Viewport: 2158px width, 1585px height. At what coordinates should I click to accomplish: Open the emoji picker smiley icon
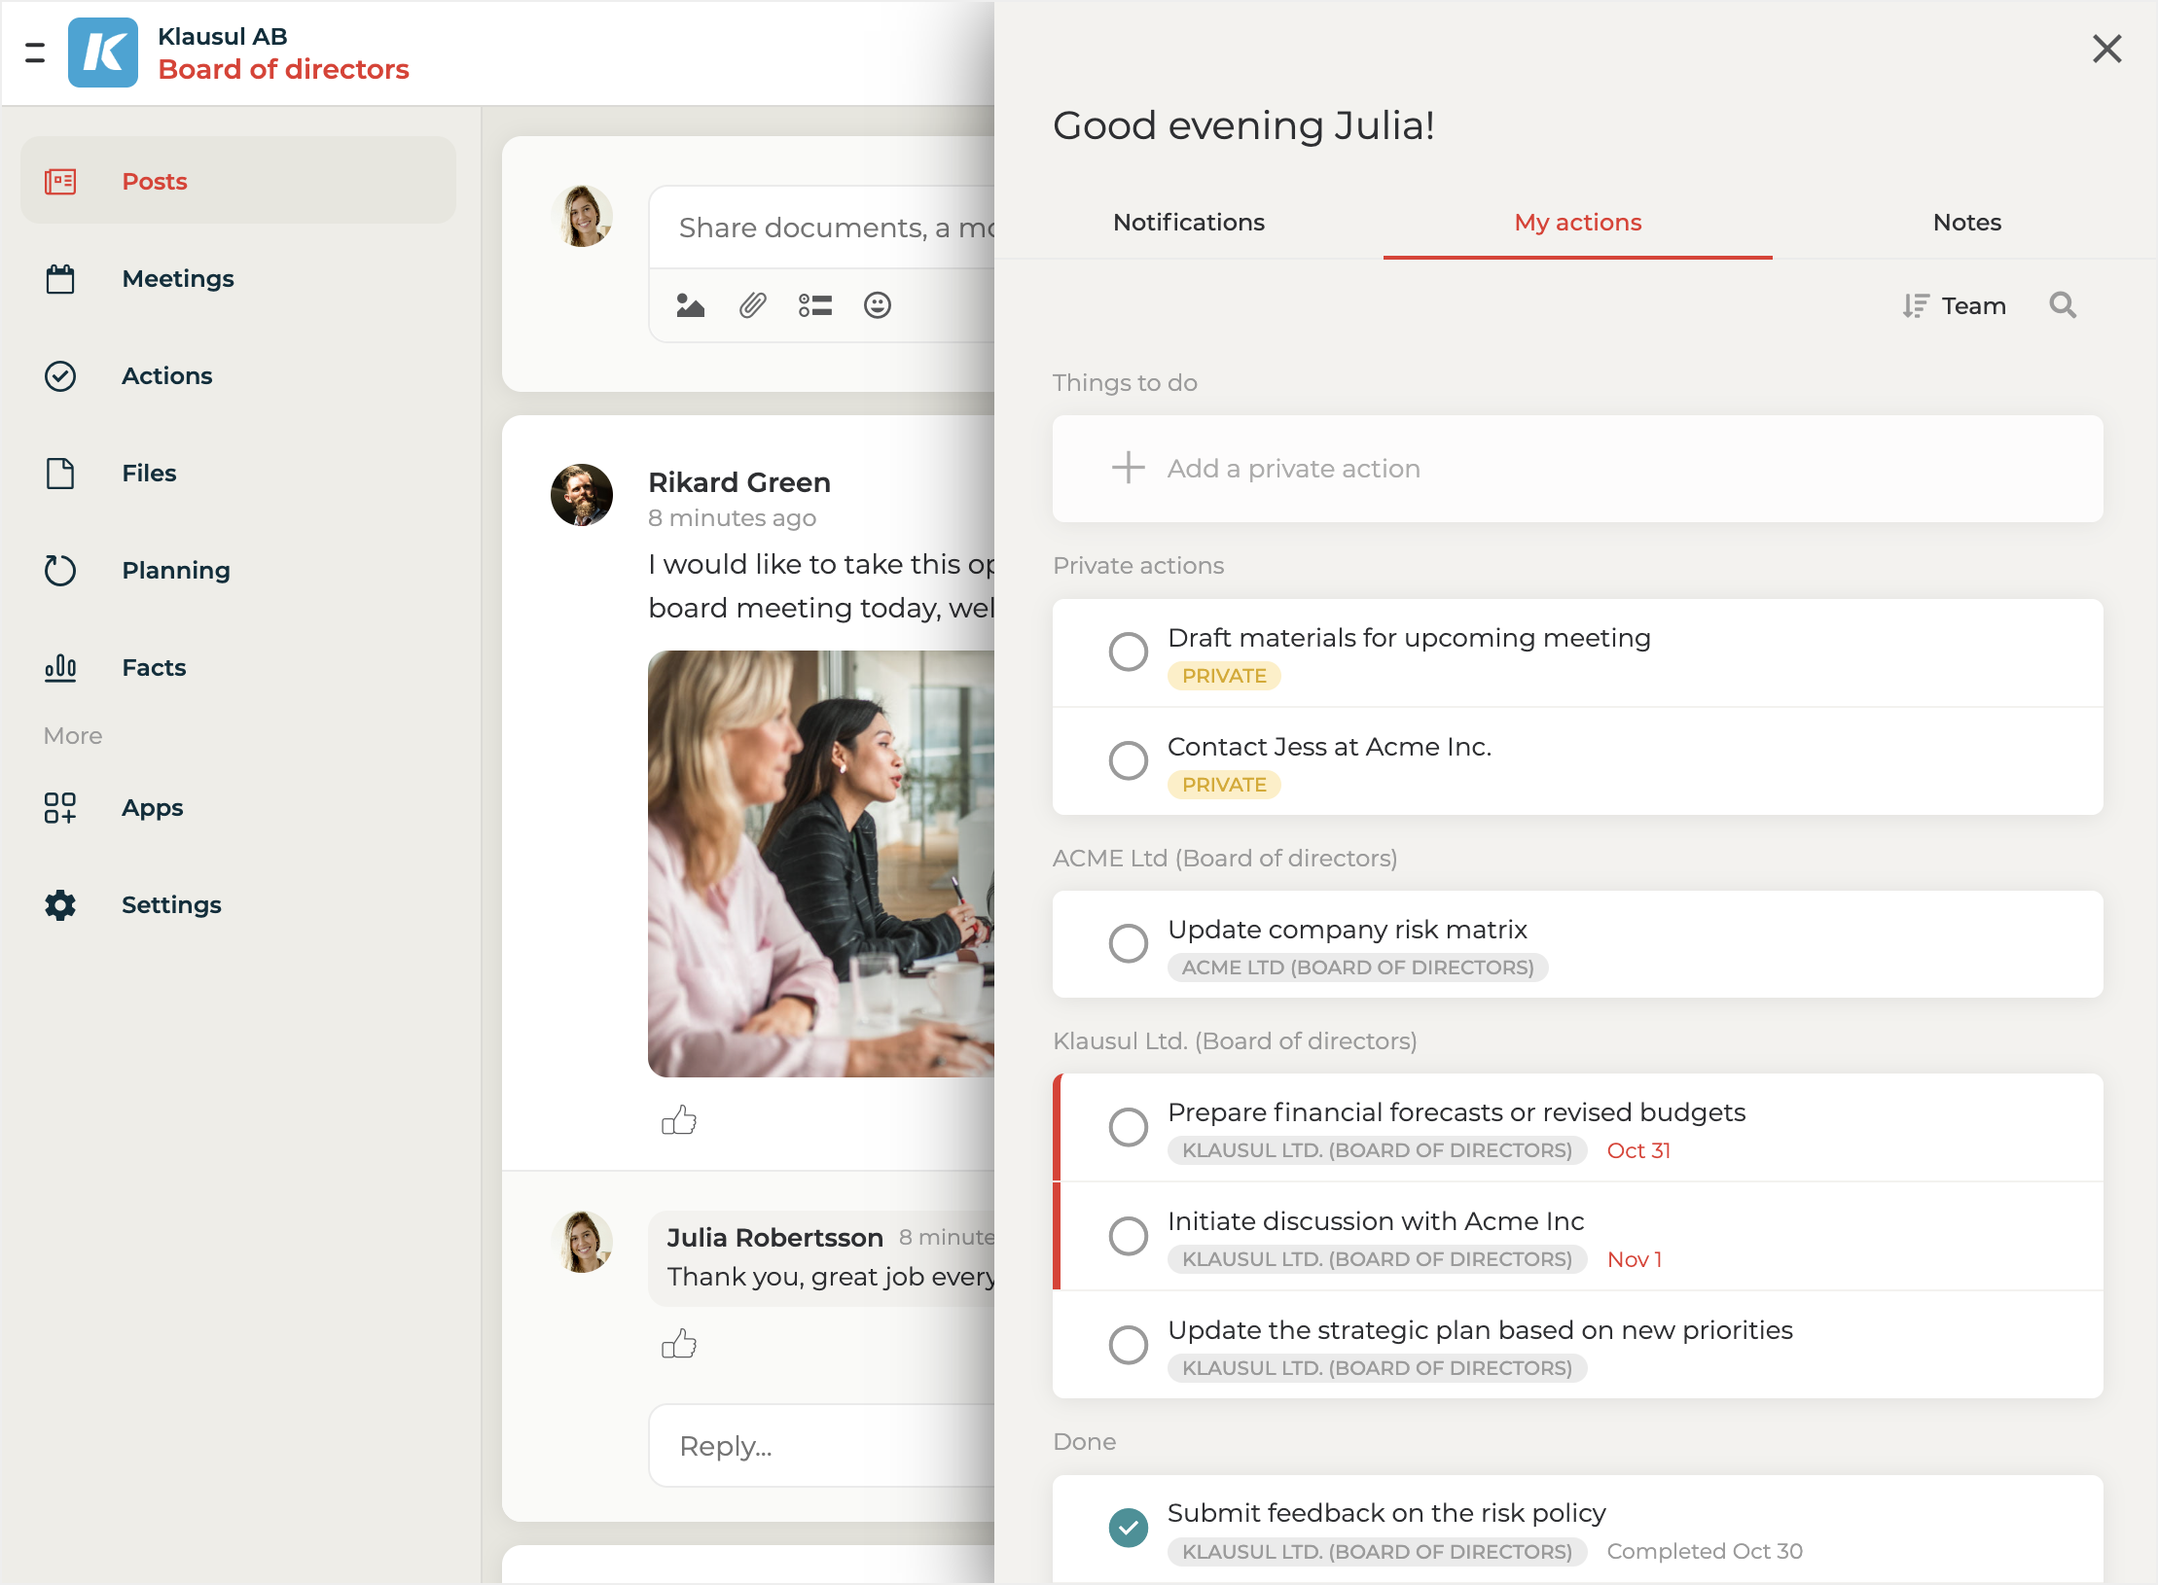tap(877, 306)
